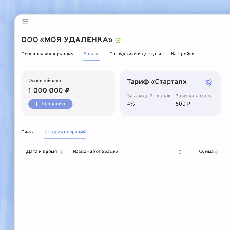The width and height of the screenshot is (230, 230).
Task: Sort by Сумма arrows
Action: pos(216,152)
